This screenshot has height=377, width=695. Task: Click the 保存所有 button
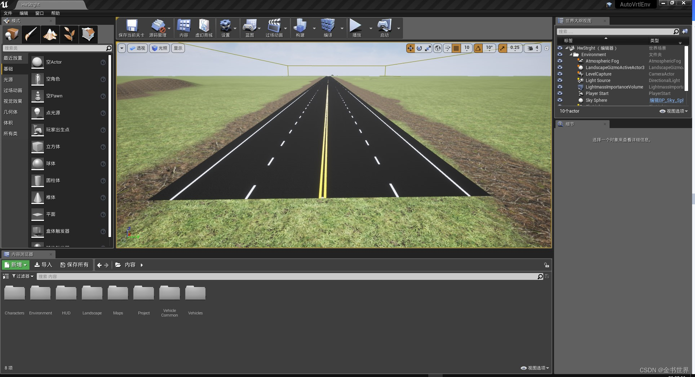(75, 265)
